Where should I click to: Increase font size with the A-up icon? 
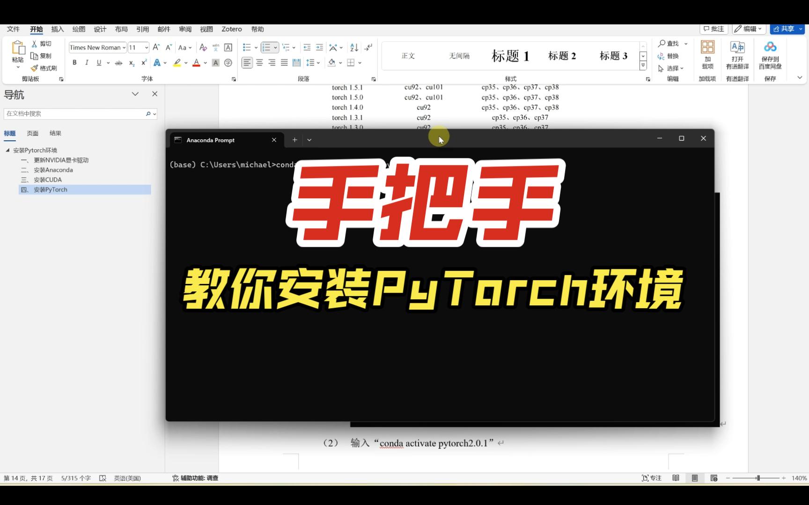pos(156,47)
